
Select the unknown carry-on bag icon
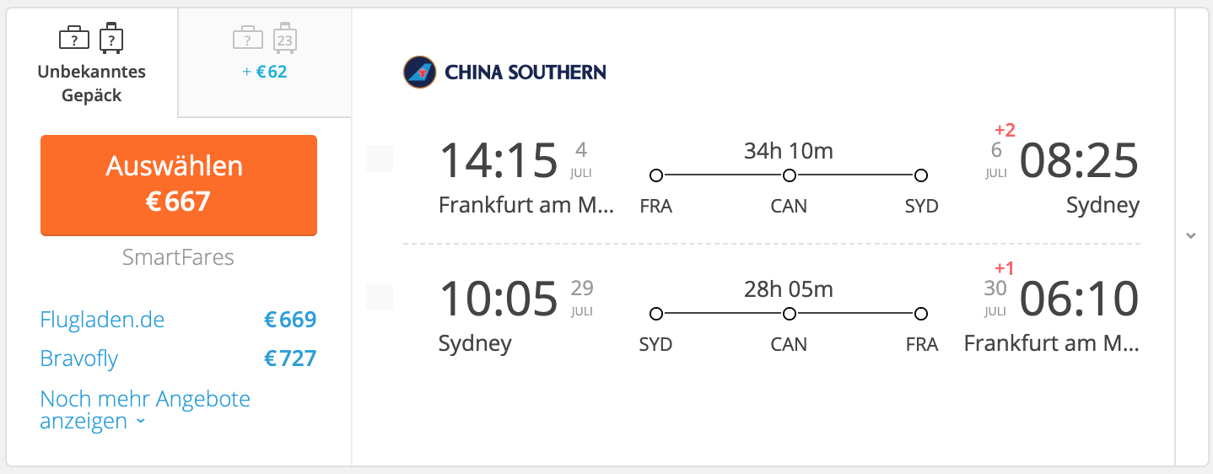pos(74,38)
